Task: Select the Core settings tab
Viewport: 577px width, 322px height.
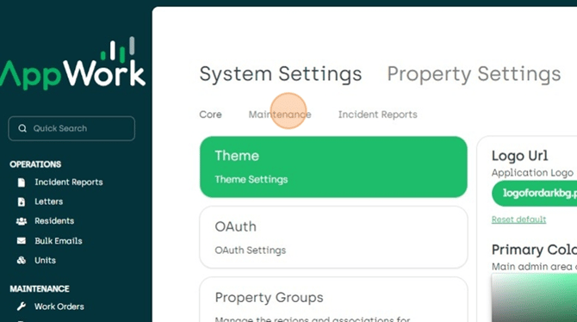Action: pyautogui.click(x=210, y=115)
